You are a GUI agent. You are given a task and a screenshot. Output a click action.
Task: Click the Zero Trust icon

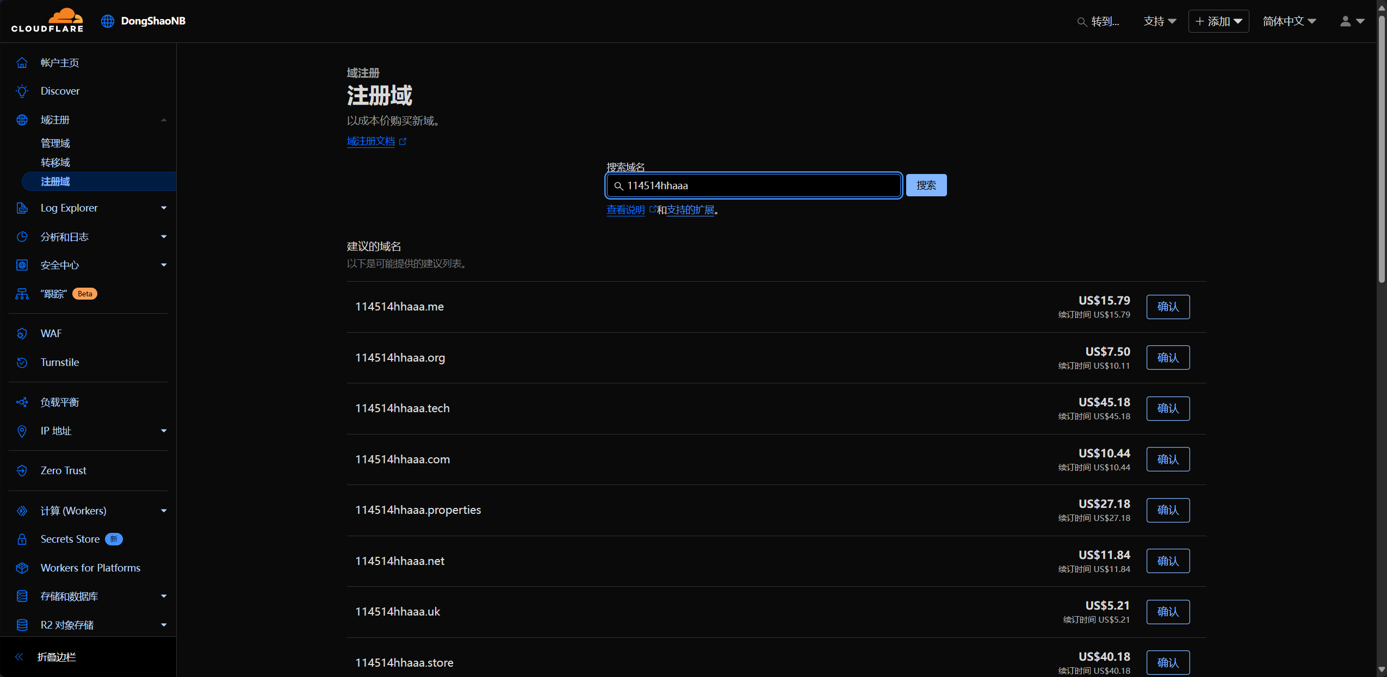pos(22,470)
